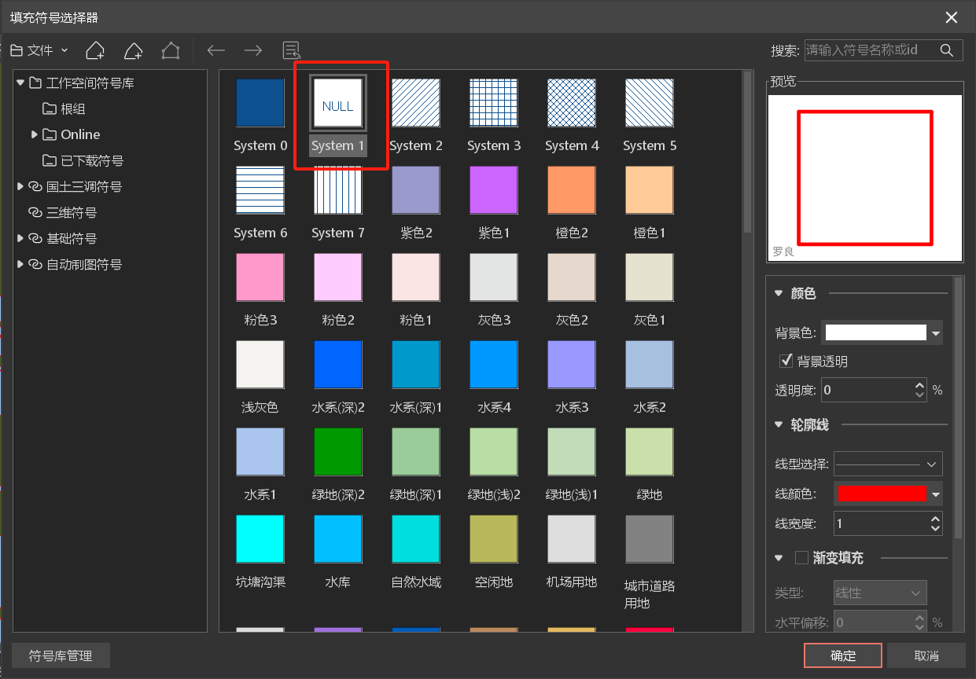The image size is (976, 679).
Task: Open the 文件 menu in toolbar
Action: (x=39, y=50)
